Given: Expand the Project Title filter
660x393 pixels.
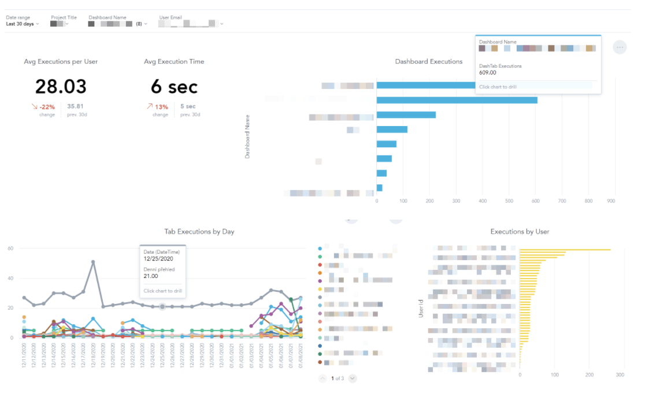Looking at the screenshot, I should [60, 24].
